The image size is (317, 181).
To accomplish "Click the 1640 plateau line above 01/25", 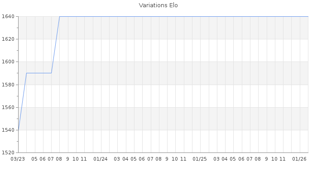I will [x=200, y=16].
